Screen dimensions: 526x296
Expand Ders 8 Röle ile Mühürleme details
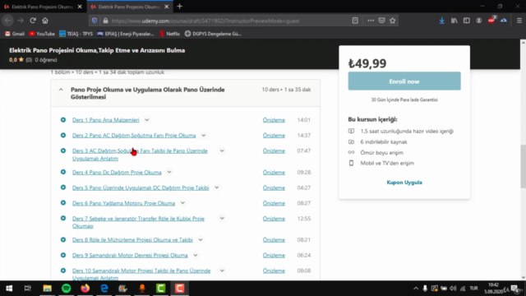pyautogui.click(x=201, y=239)
